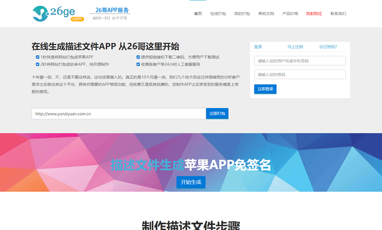382x230 pixels.
Task: Switch to the 马上注册 tab
Action: 295,47
